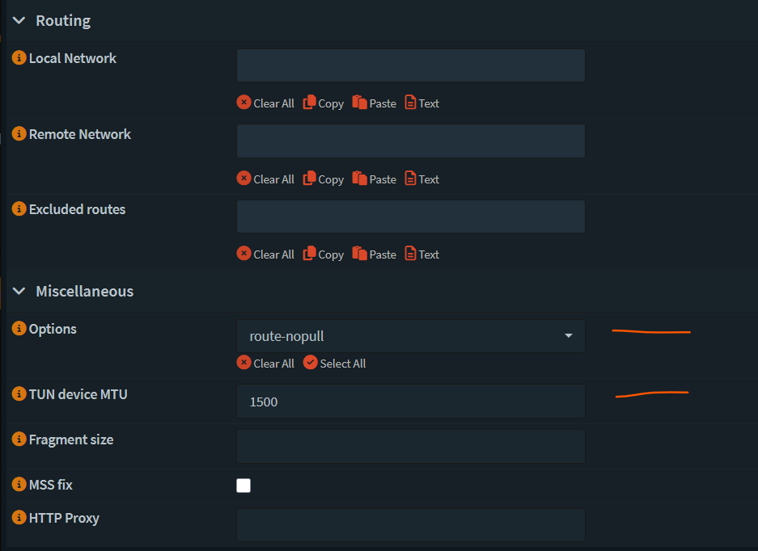758x551 pixels.
Task: Click the info icon beside Options
Action: point(19,329)
